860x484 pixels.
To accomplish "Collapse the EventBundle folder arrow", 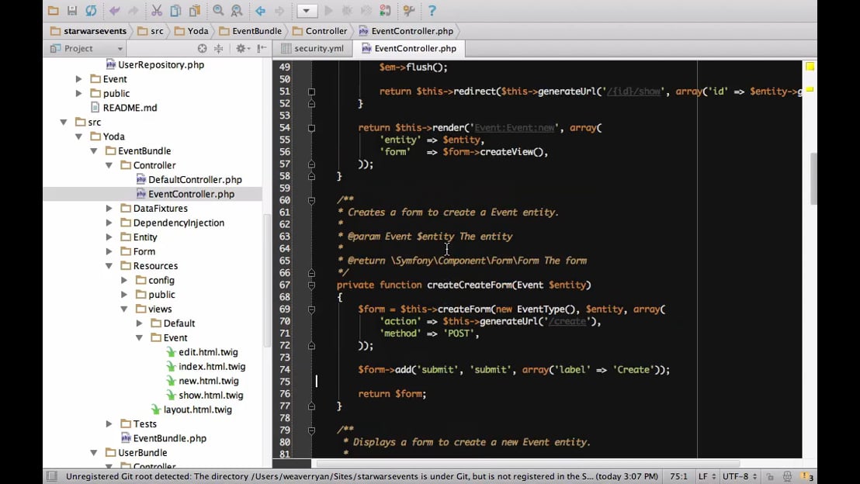I will [94, 150].
